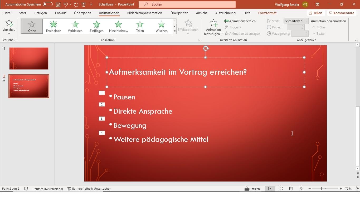Switch to reading view
This screenshot has height=202, width=360.
[x=291, y=189]
